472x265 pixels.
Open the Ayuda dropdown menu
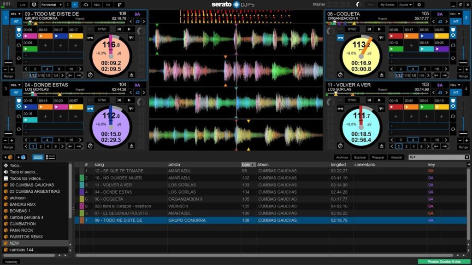[405, 5]
